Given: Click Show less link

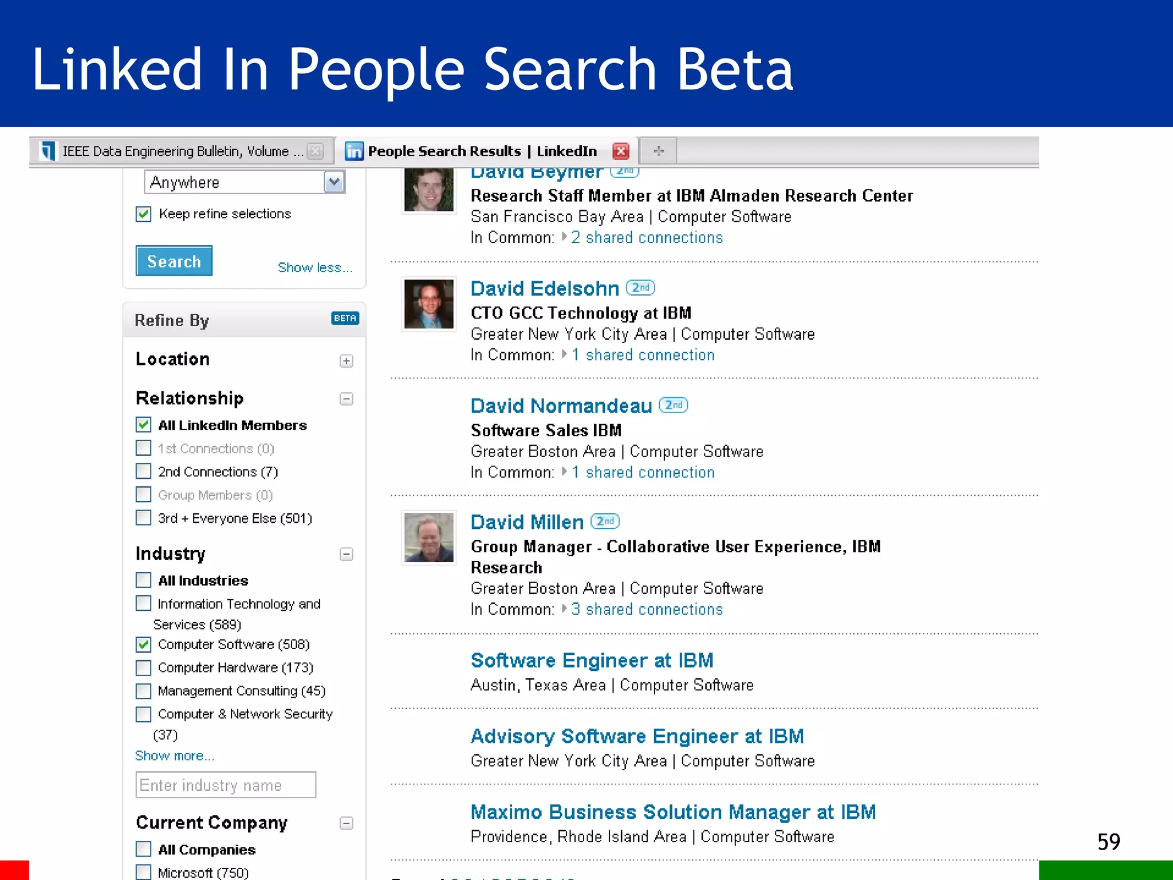Looking at the screenshot, I should click(314, 268).
